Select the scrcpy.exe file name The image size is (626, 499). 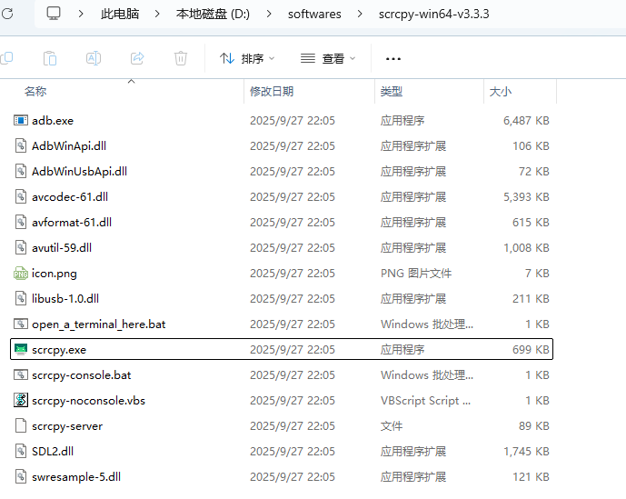coord(59,350)
